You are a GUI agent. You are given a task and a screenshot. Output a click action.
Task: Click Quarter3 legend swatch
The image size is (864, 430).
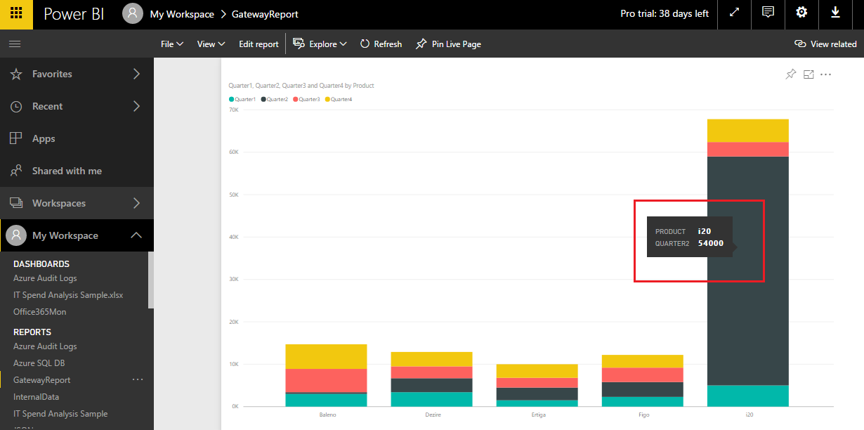[296, 99]
